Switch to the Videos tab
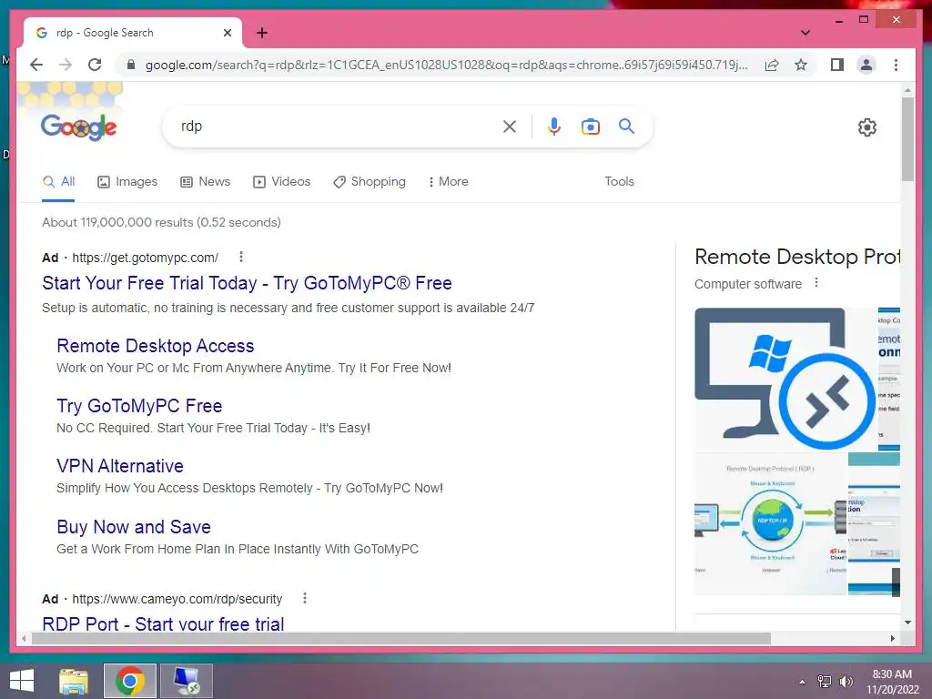 click(281, 181)
